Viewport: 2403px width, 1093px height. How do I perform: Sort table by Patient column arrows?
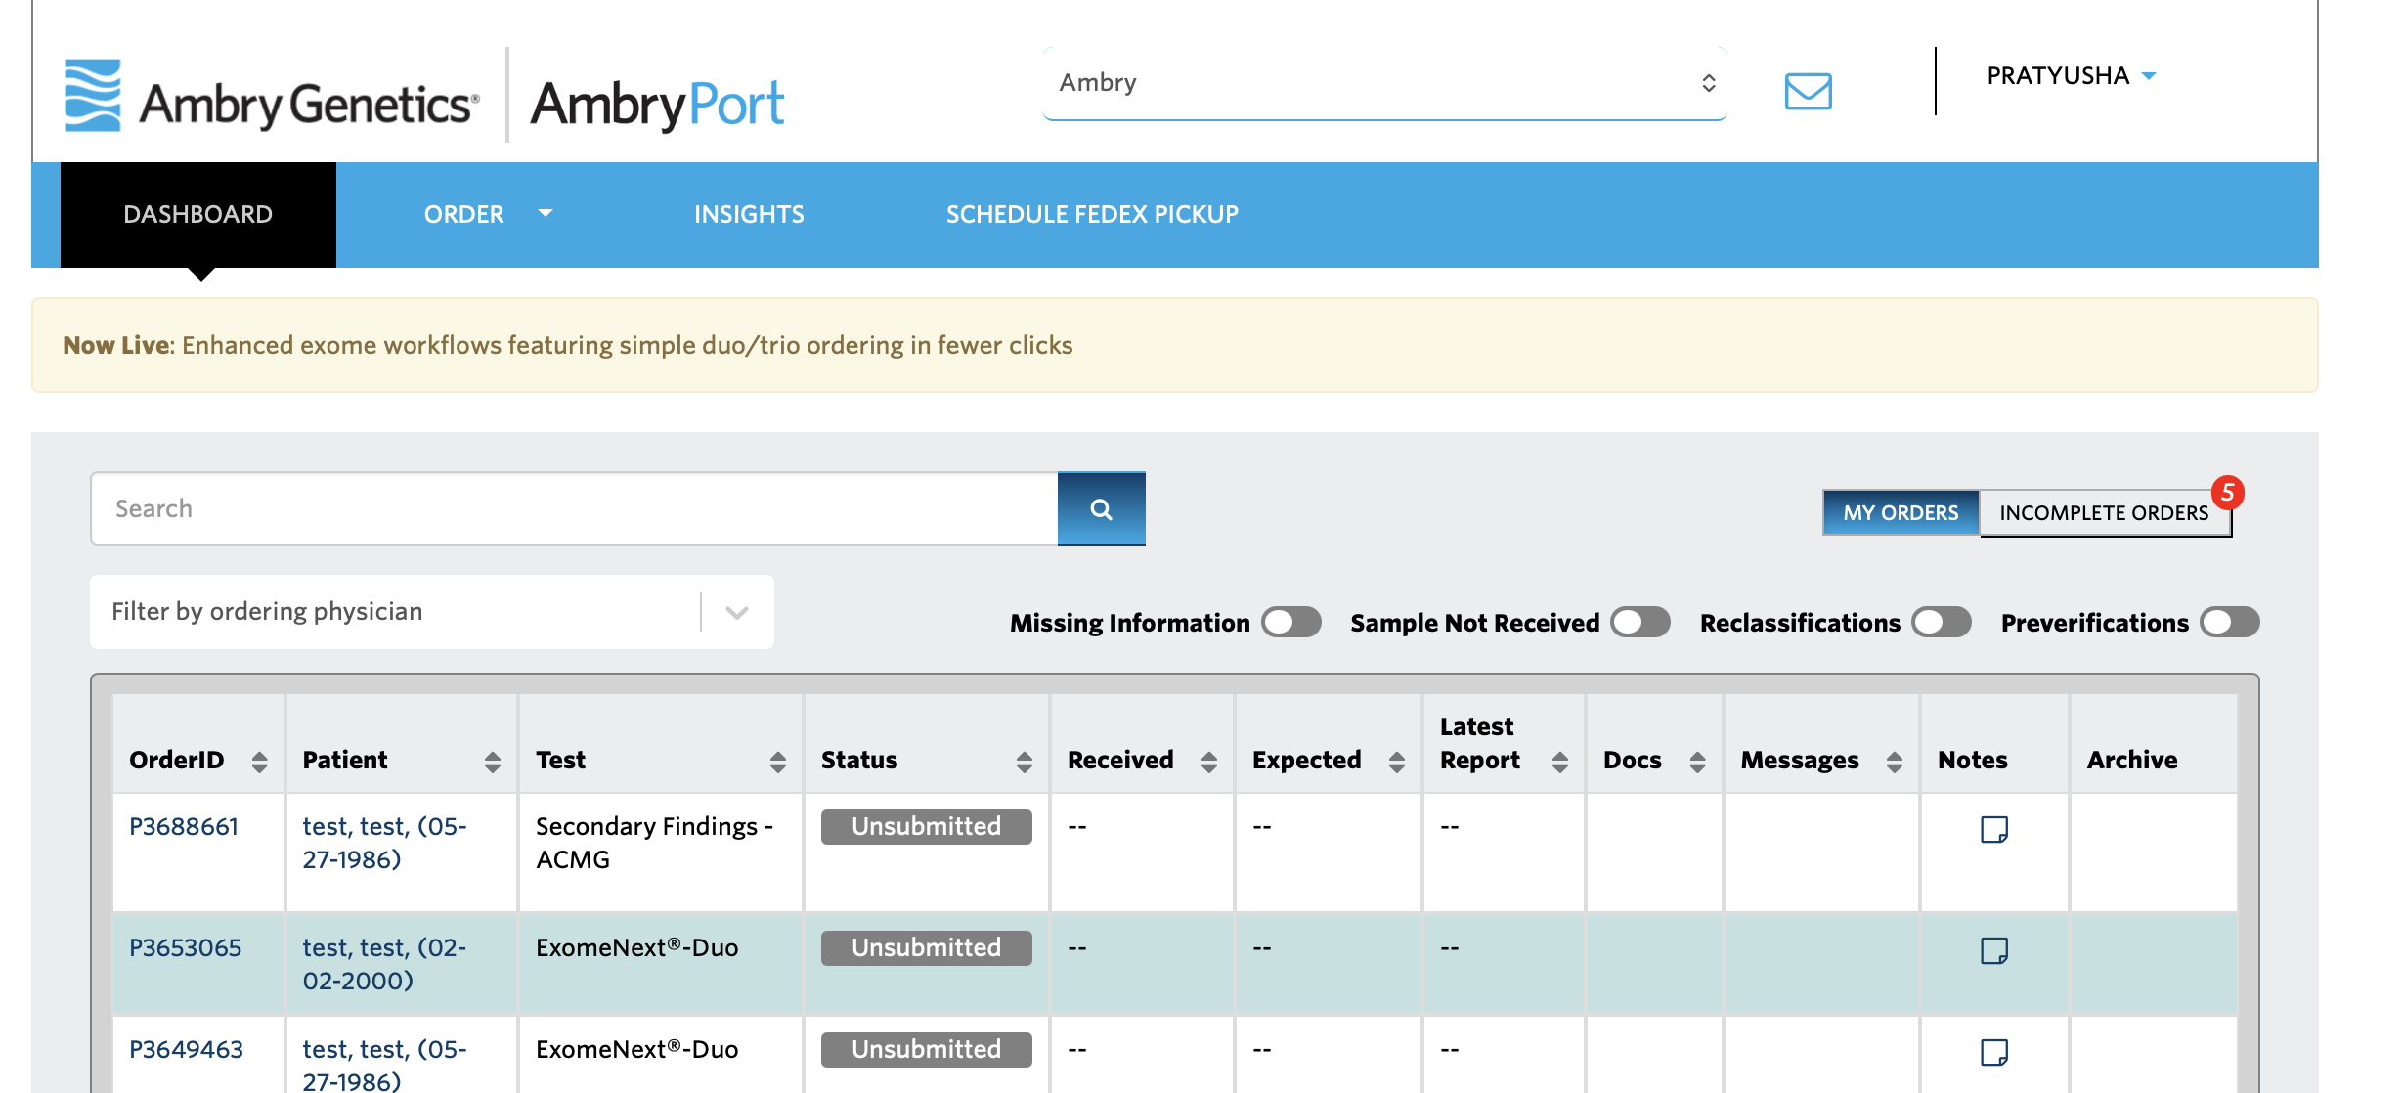point(493,762)
